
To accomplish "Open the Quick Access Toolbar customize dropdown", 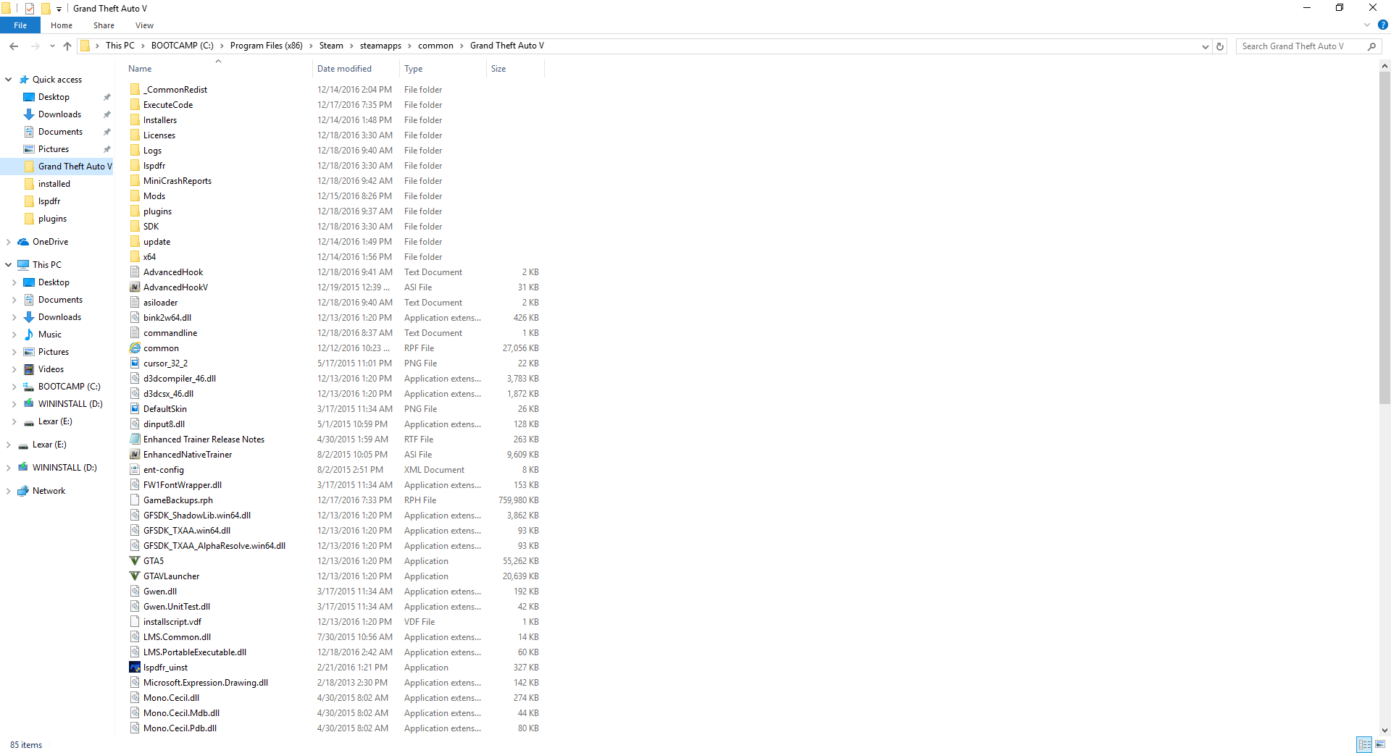I will click(x=59, y=9).
